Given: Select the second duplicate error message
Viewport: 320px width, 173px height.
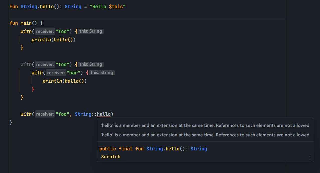Looking at the screenshot, I should point(205,135).
